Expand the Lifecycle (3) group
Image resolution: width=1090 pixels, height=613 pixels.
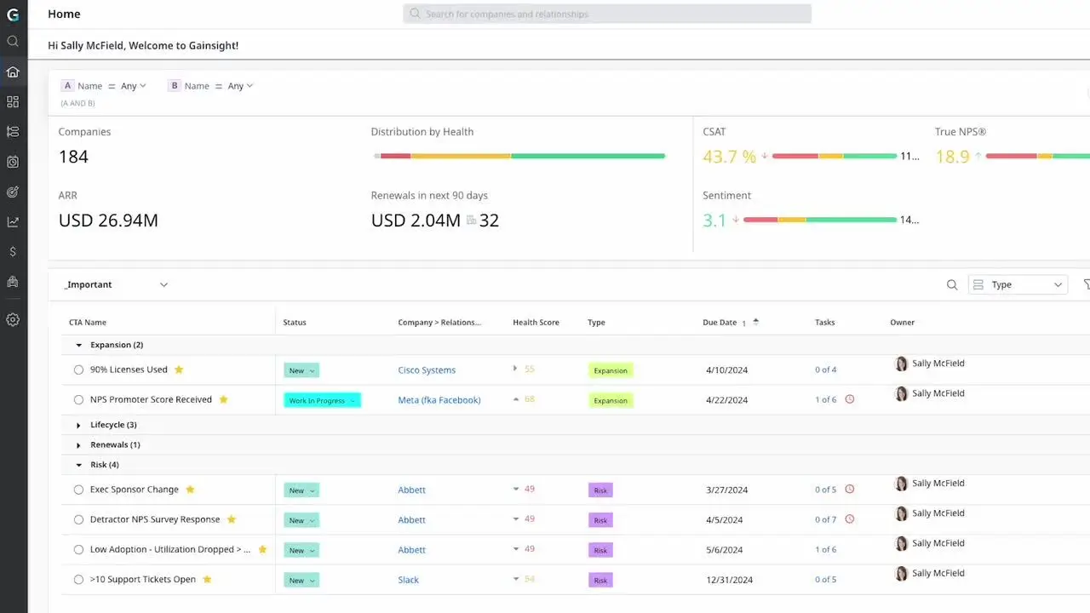click(79, 425)
